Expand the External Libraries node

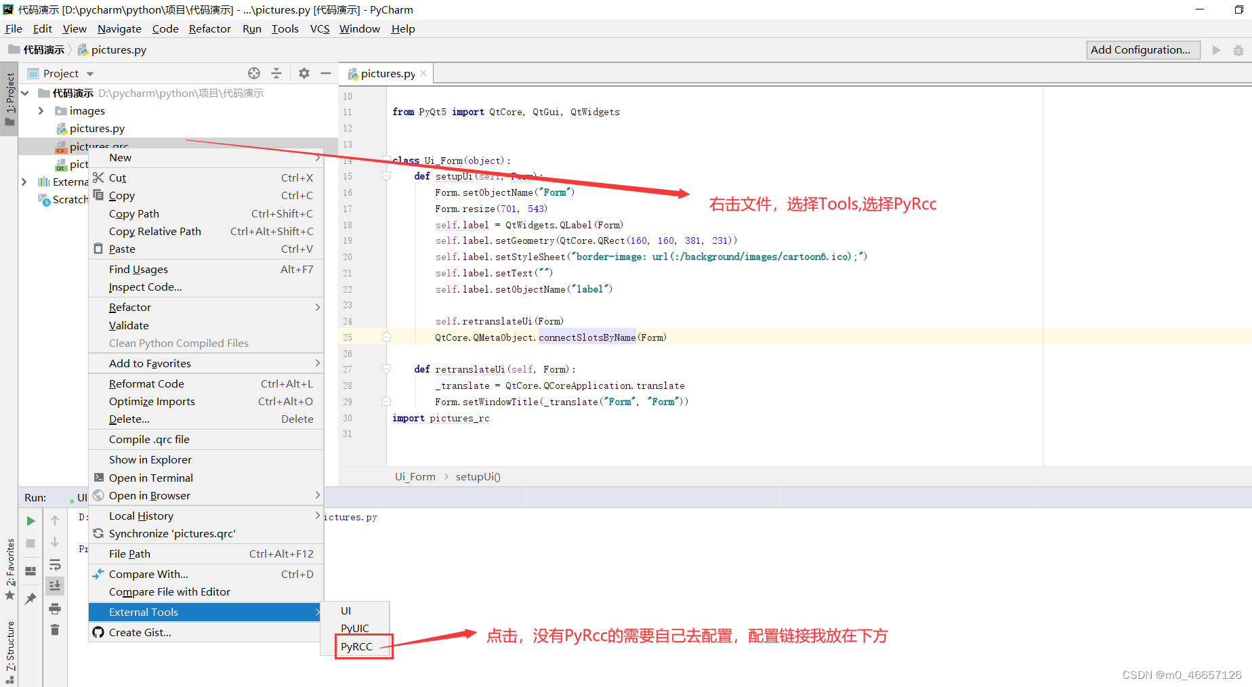pyautogui.click(x=25, y=182)
